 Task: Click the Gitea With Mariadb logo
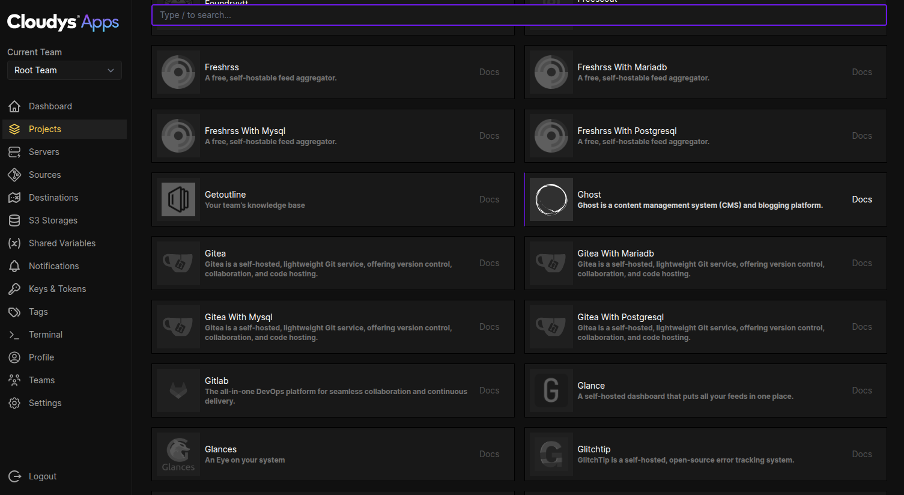click(x=551, y=263)
